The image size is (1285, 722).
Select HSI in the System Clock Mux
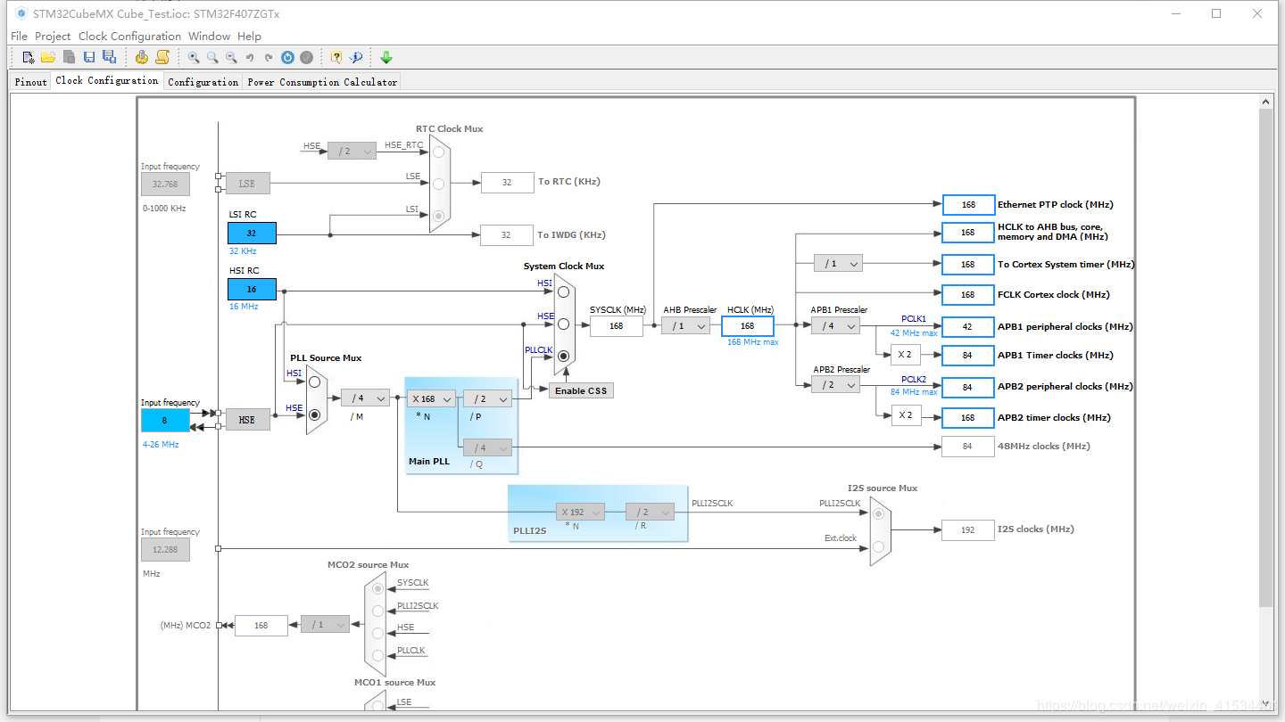point(563,292)
